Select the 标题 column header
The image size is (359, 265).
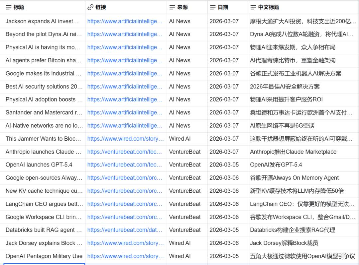click(x=43, y=7)
